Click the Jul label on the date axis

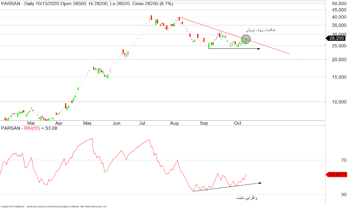[142, 123]
